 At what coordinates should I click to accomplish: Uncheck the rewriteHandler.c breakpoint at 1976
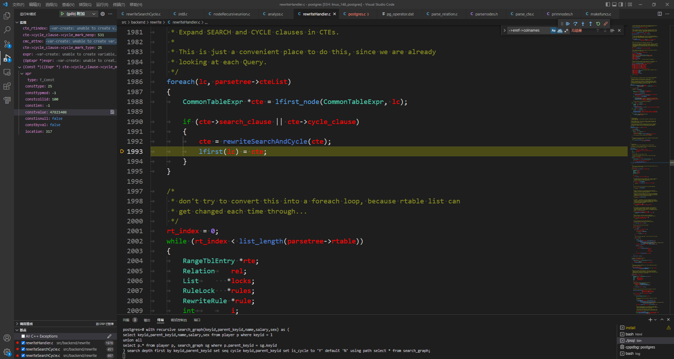(x=23, y=343)
